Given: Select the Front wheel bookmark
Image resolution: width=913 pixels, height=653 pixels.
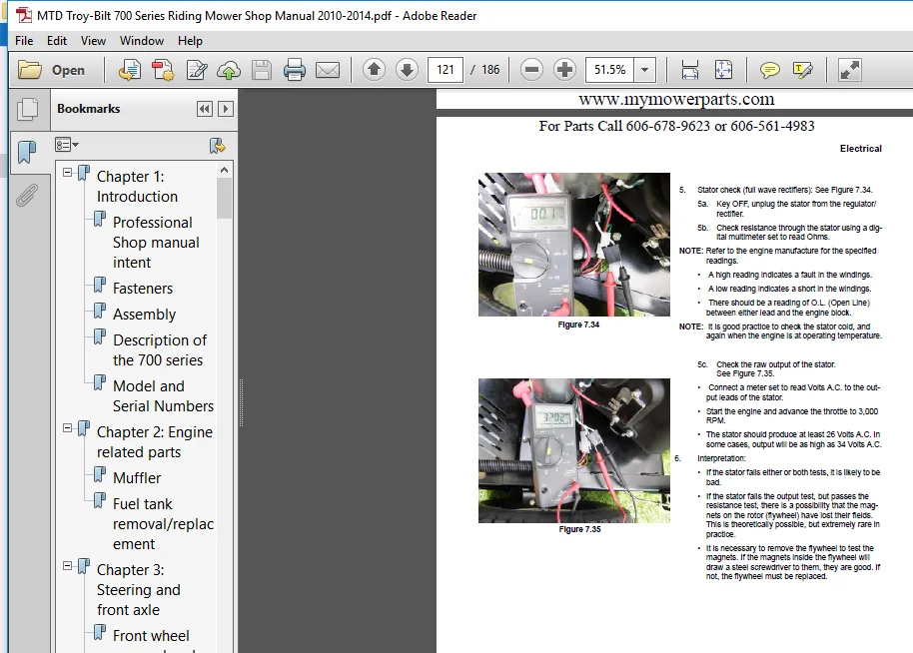Looking at the screenshot, I should click(x=151, y=636).
